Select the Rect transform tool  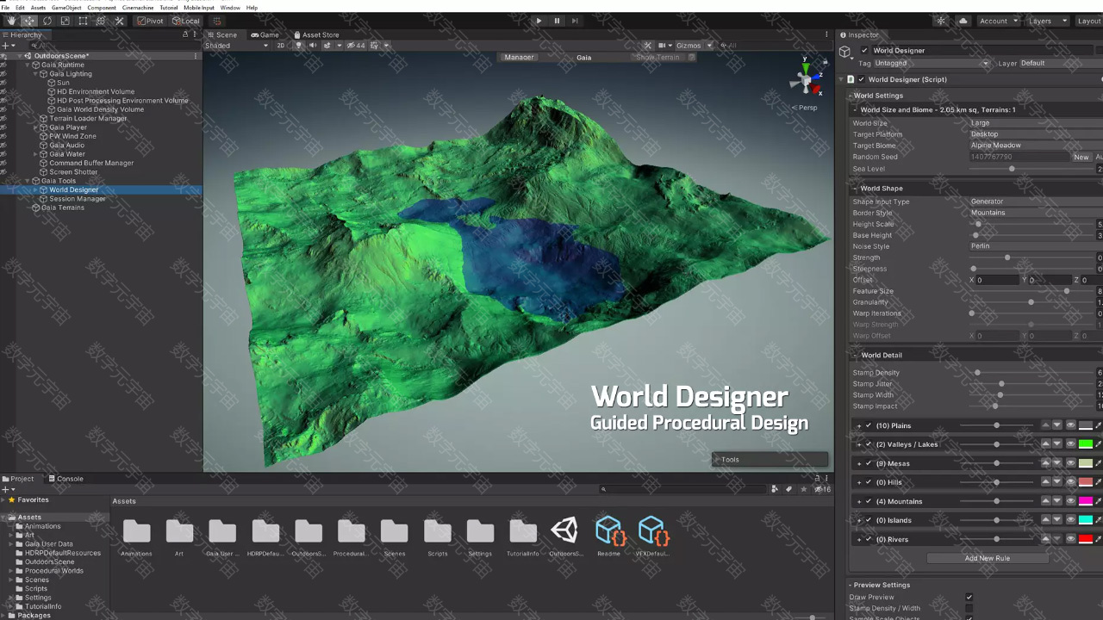click(83, 21)
